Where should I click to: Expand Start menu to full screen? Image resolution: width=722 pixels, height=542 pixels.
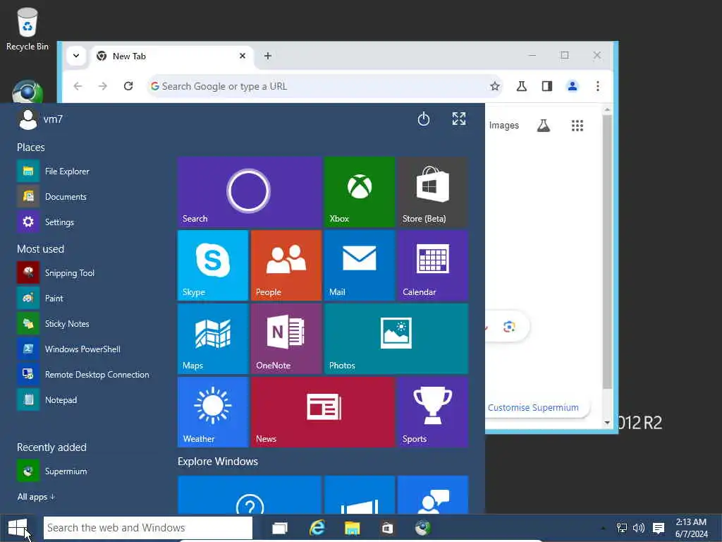coord(459,119)
